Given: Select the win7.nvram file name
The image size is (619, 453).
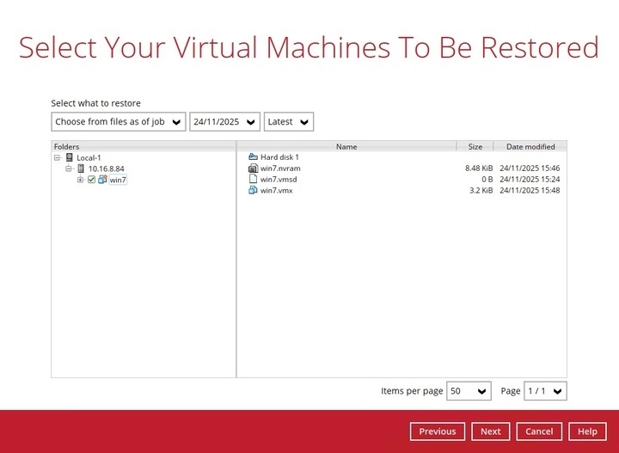Looking at the screenshot, I should (280, 168).
